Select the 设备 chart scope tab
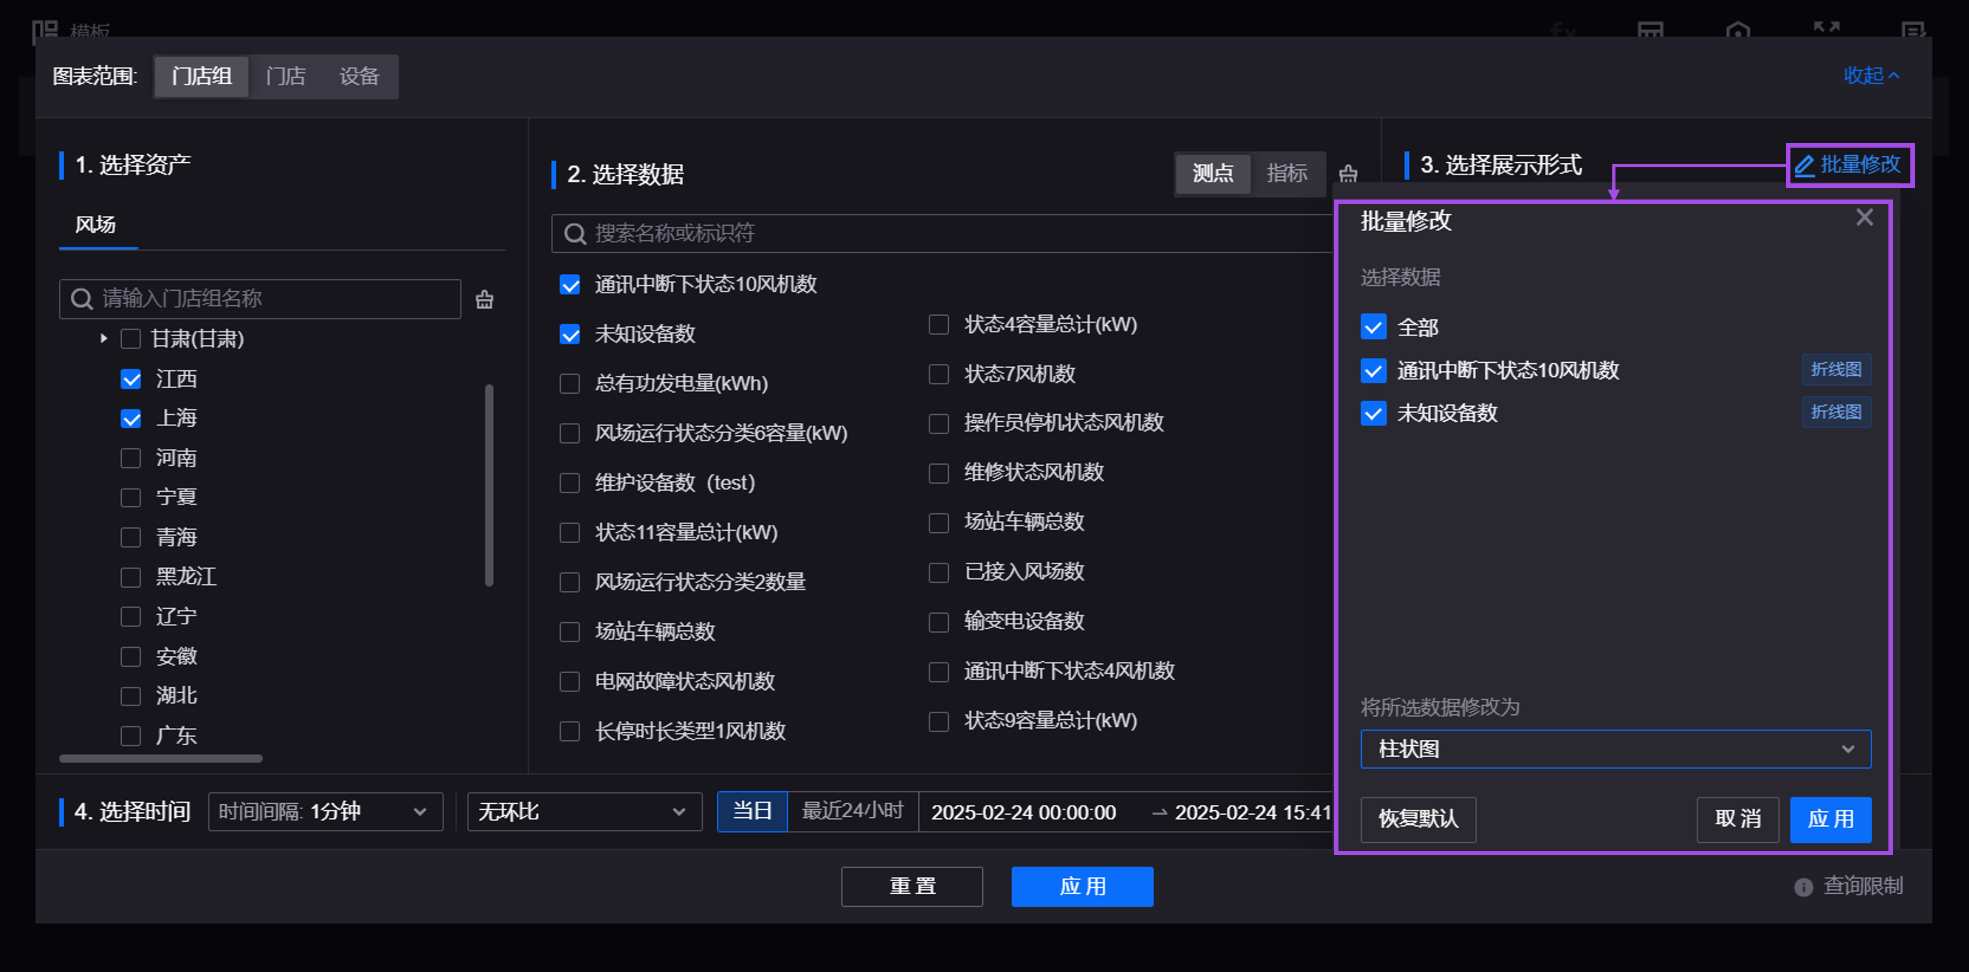 point(358,76)
